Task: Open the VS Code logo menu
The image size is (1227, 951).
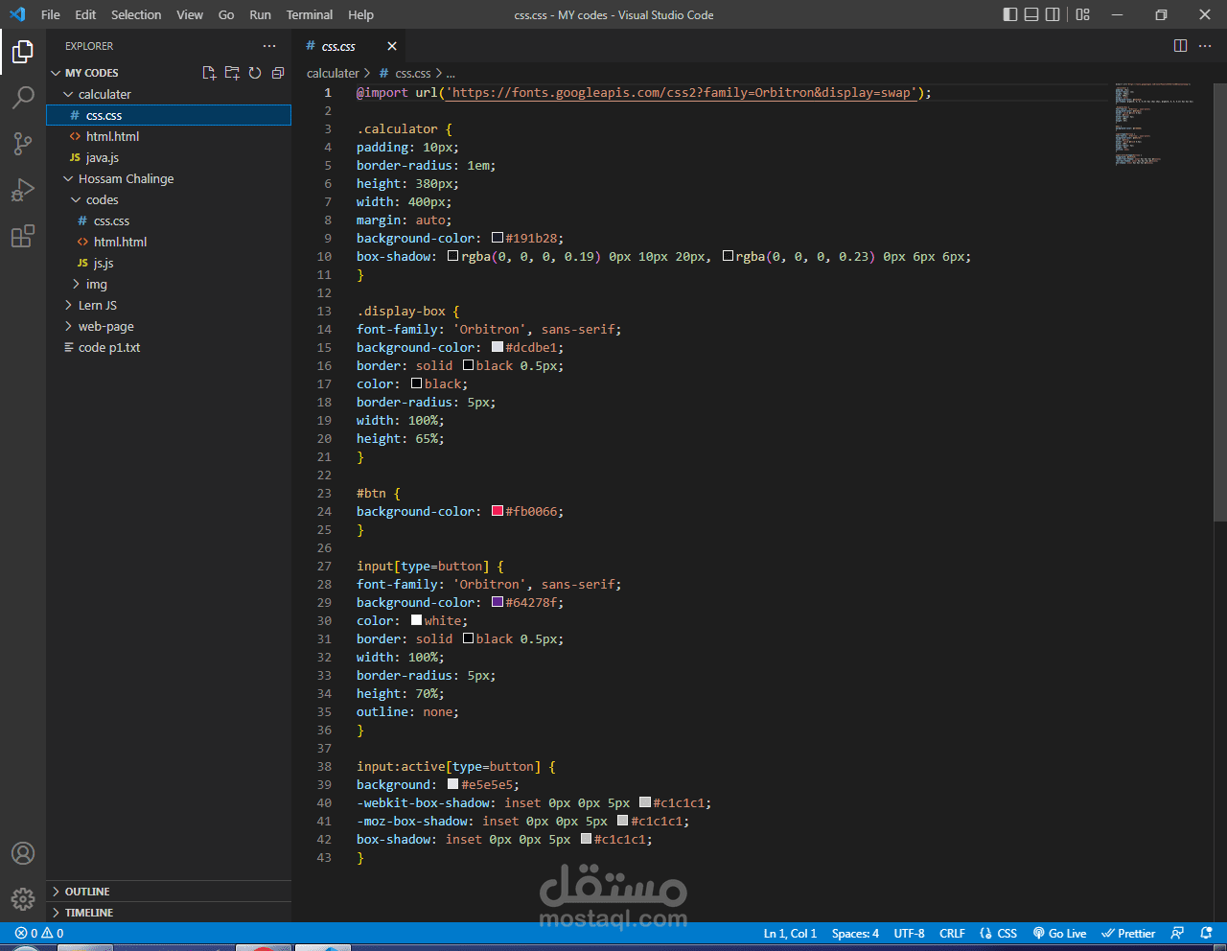Action: point(17,14)
